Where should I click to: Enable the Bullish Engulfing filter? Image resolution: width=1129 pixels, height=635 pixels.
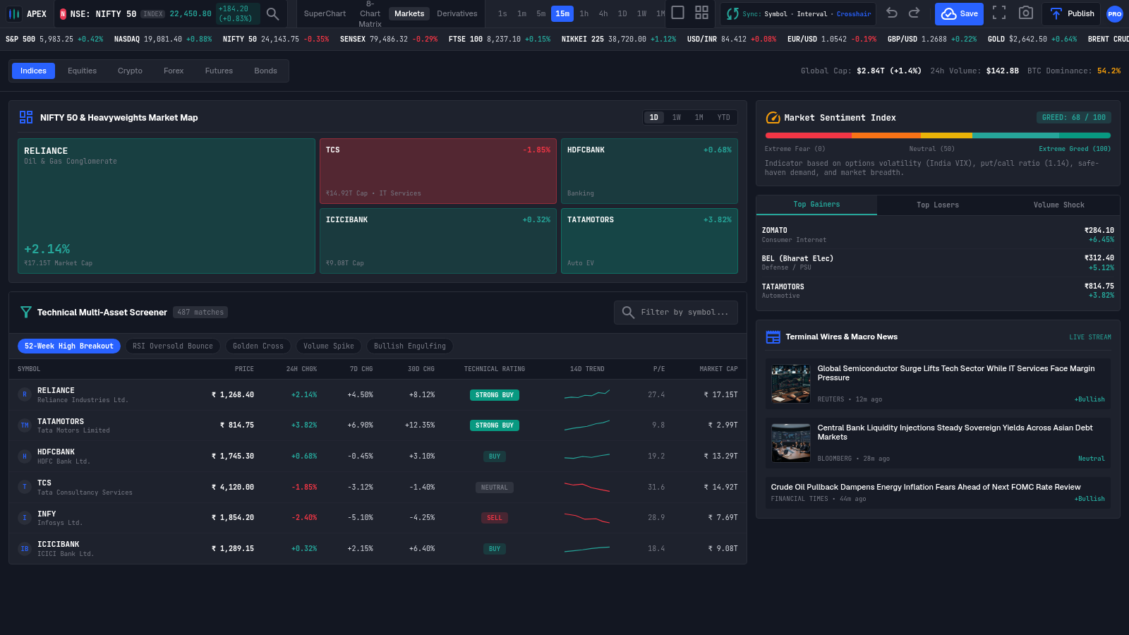410,346
